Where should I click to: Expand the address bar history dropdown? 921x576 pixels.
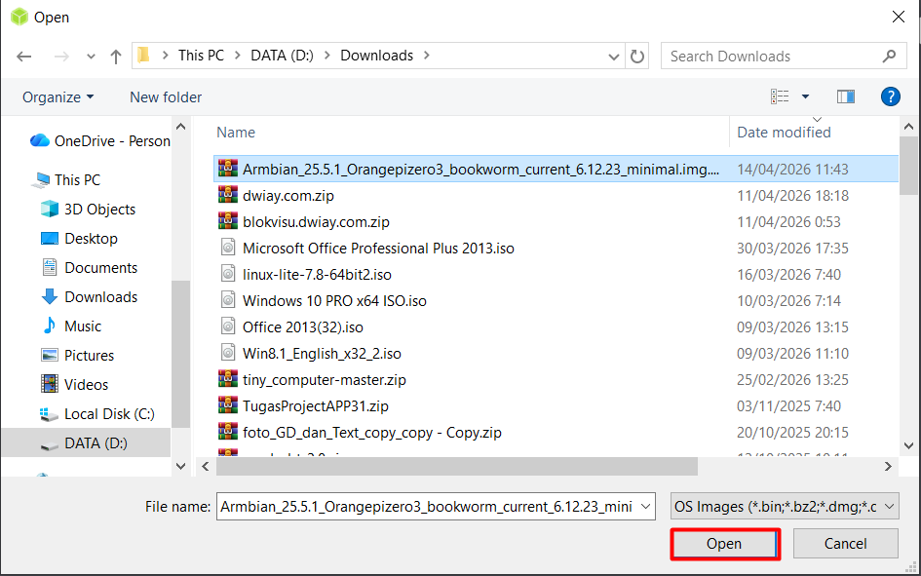point(612,57)
